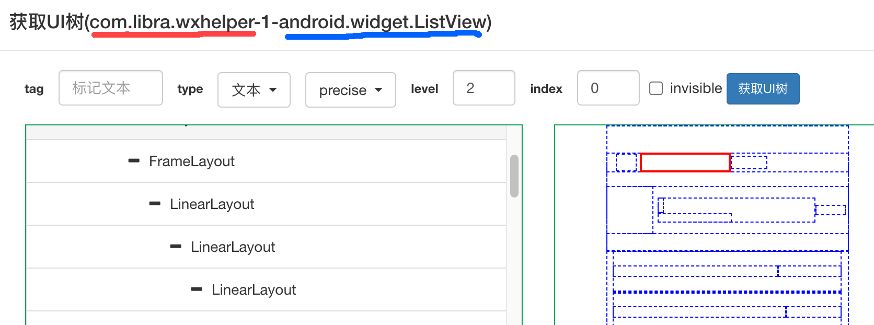Open the precise match dropdown

[350, 90]
